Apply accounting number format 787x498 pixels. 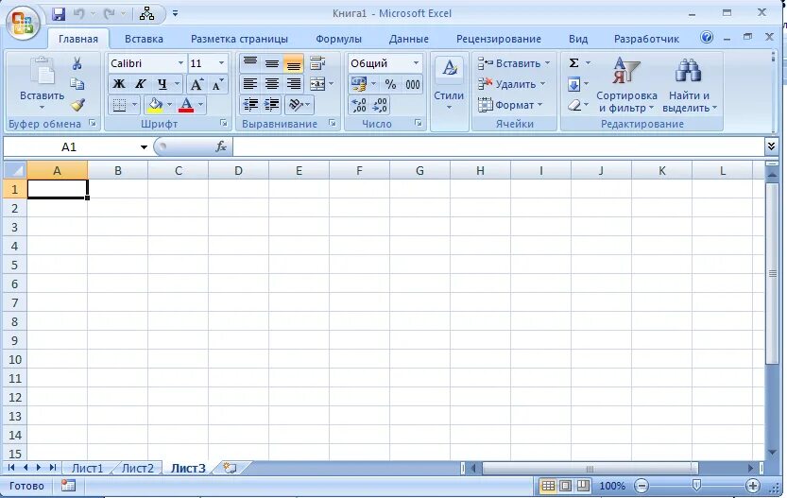tap(359, 84)
